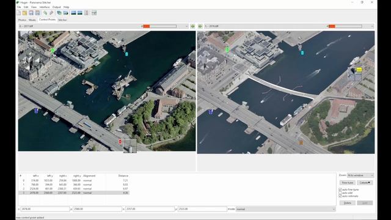The image size is (391, 220).
Task: Select yellow control point in right image
Action: point(359,70)
